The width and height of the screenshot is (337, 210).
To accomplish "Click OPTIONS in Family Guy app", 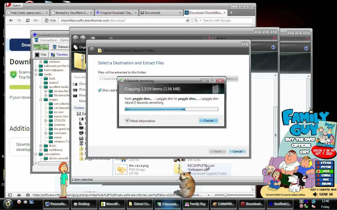I will [301, 145].
